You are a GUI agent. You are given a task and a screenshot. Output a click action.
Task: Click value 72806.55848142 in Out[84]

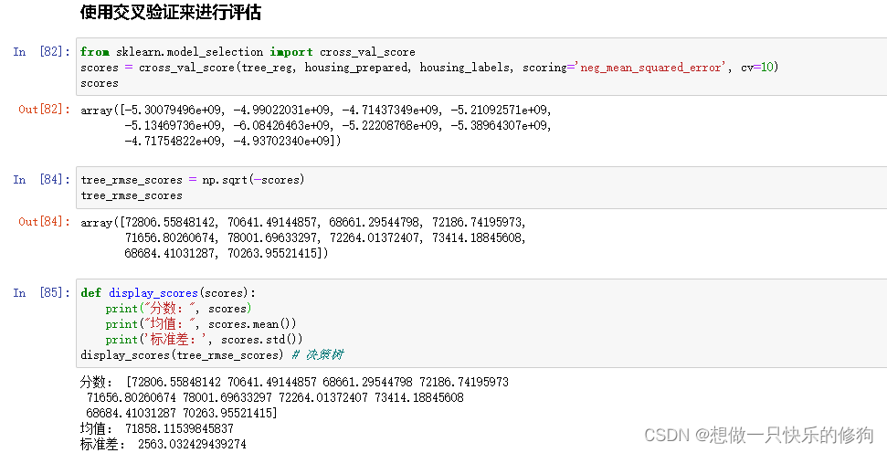point(170,222)
